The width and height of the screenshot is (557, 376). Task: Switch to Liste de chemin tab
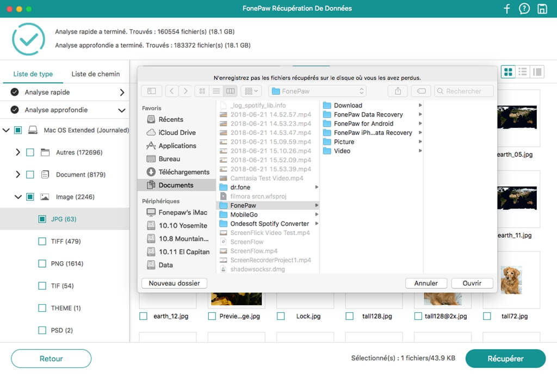pyautogui.click(x=96, y=74)
